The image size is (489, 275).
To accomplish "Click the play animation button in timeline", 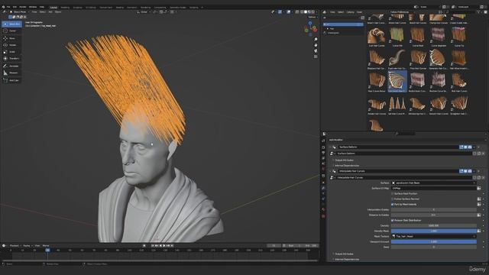I will click(x=164, y=246).
